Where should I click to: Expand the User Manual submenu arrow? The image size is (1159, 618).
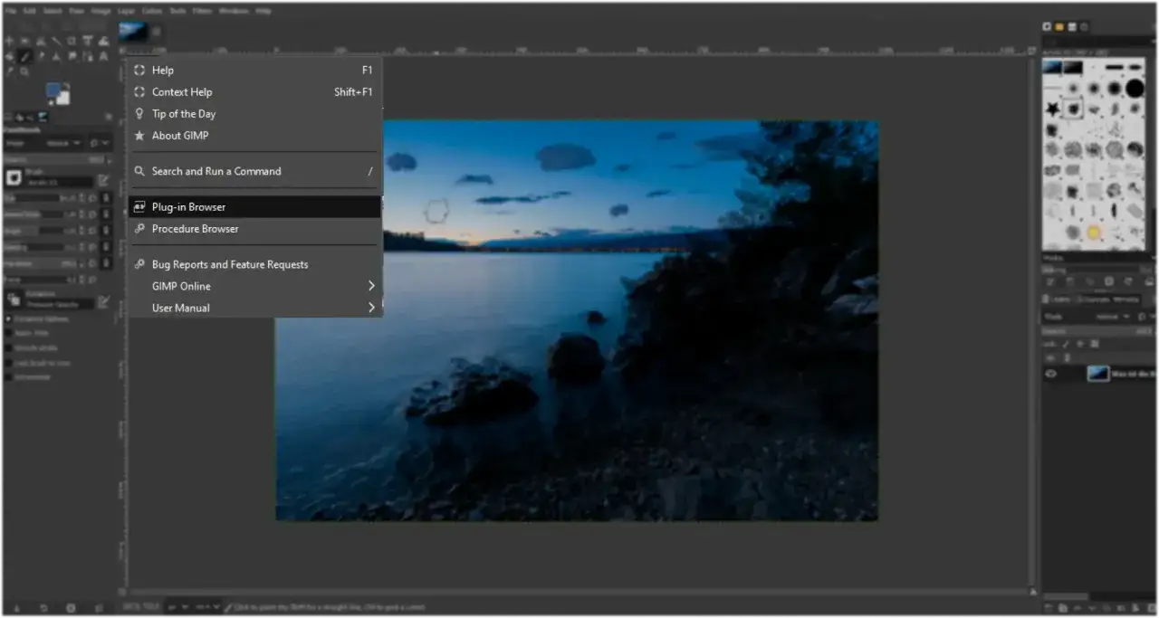click(x=371, y=308)
